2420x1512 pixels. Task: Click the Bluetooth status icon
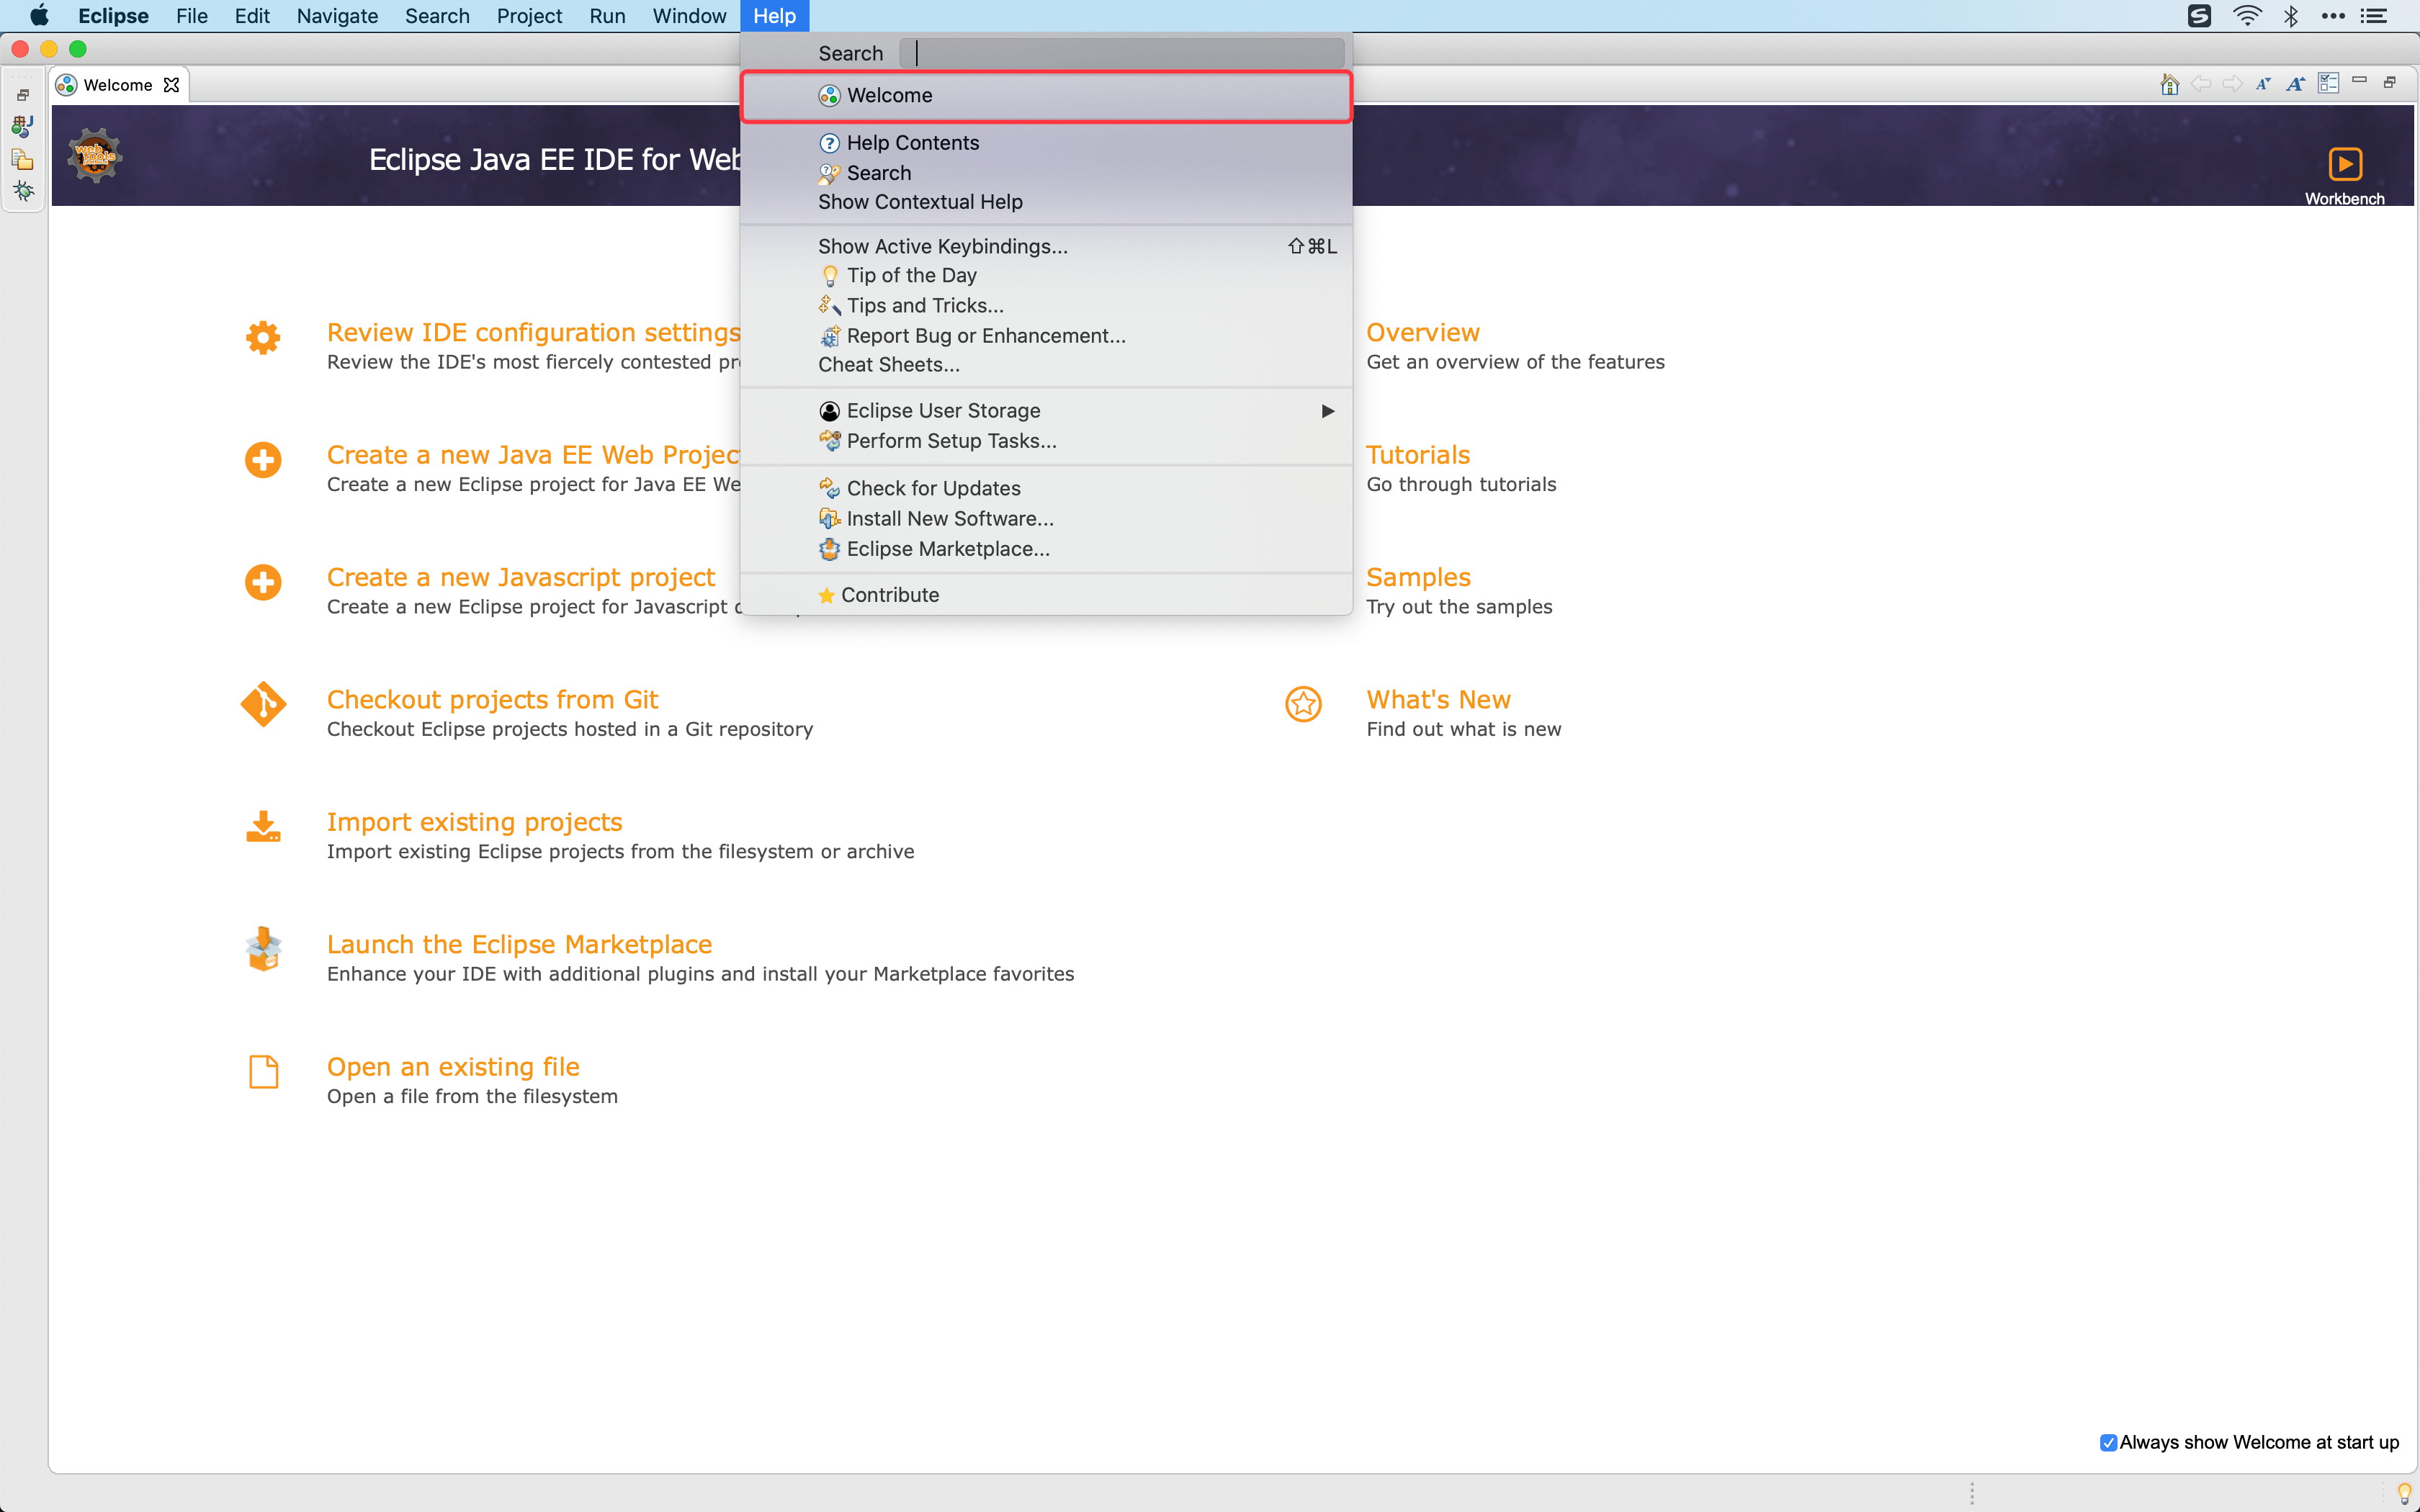point(2291,16)
